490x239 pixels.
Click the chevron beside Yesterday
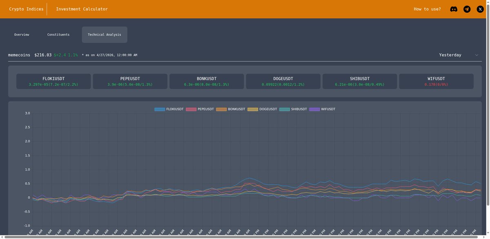tap(476, 54)
